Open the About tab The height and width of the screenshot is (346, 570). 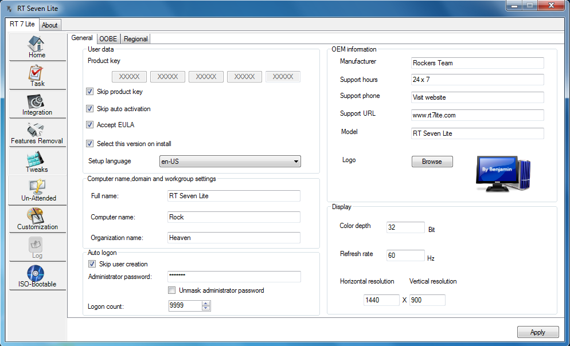tap(49, 25)
